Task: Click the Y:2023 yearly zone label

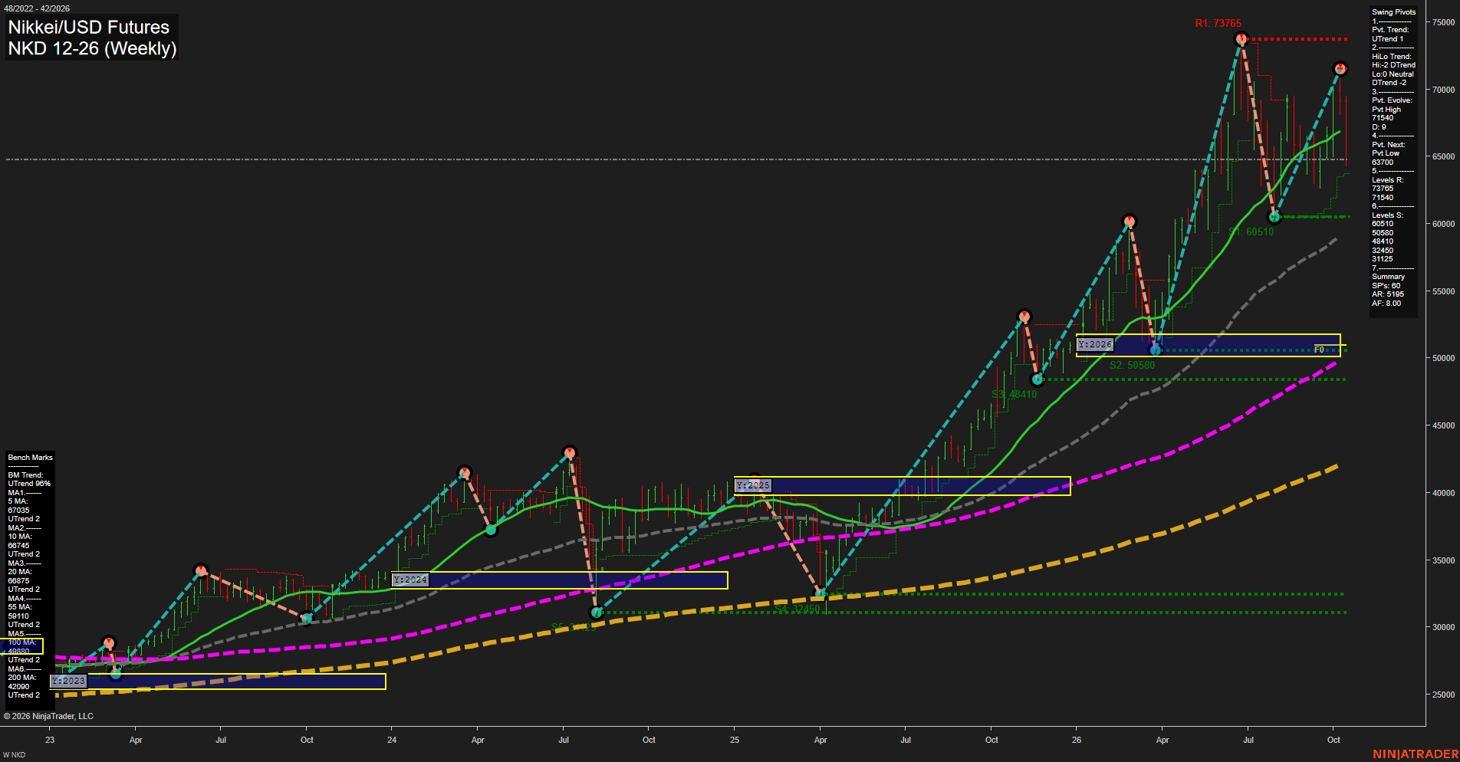Action: (68, 681)
